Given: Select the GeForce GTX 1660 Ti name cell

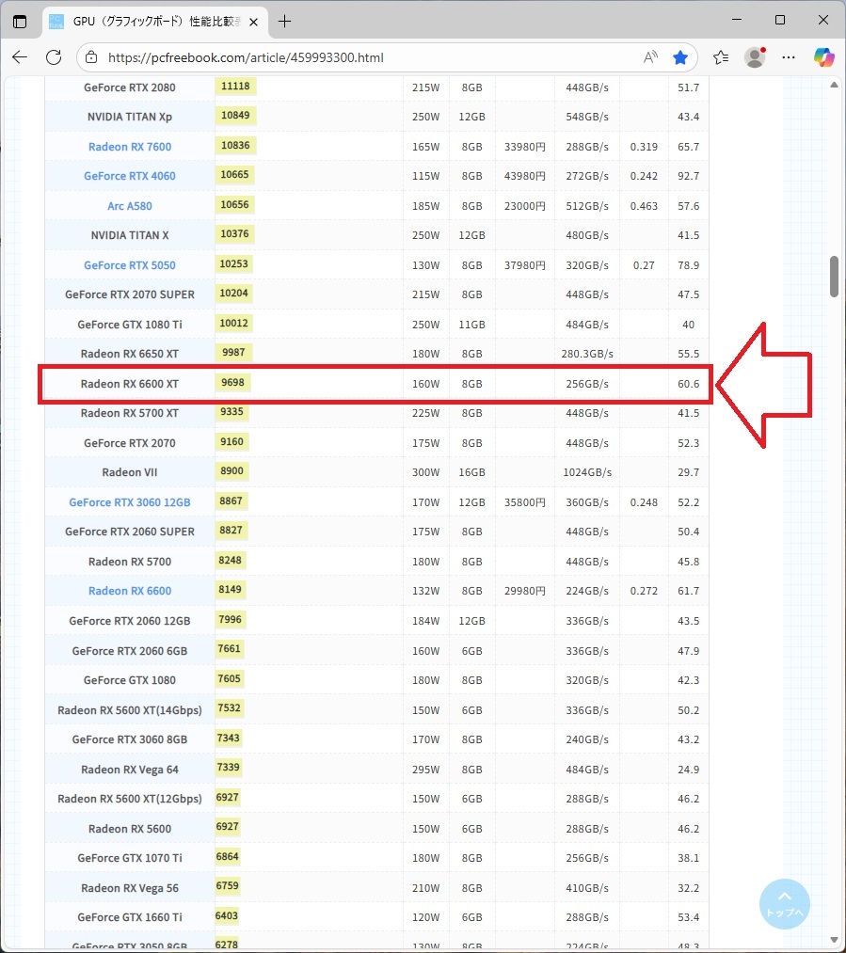Looking at the screenshot, I should click(130, 917).
